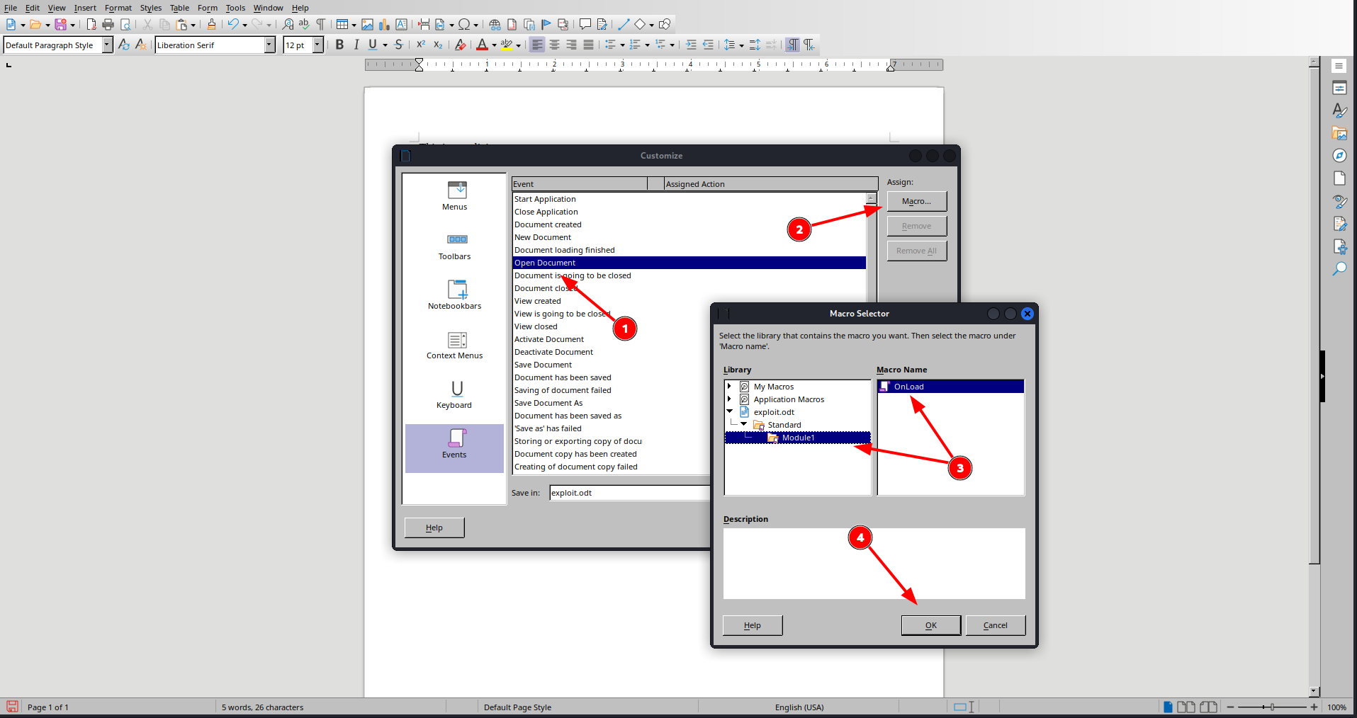Image resolution: width=1357 pixels, height=718 pixels.
Task: Adjust the zoom slider in status bar
Action: coord(1272,707)
